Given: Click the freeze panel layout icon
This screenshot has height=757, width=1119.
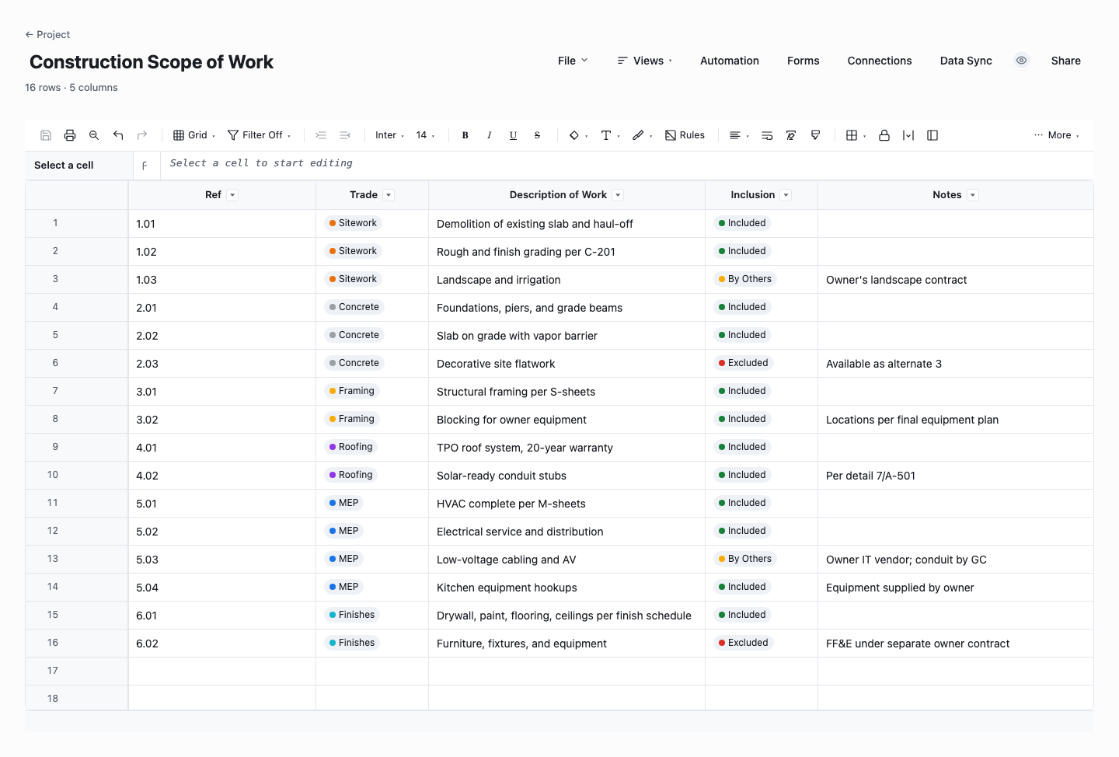Looking at the screenshot, I should (x=932, y=135).
